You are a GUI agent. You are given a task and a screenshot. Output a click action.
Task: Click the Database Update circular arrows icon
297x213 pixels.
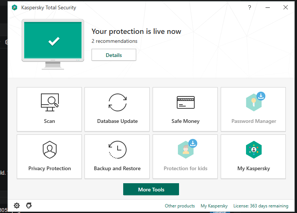117,102
